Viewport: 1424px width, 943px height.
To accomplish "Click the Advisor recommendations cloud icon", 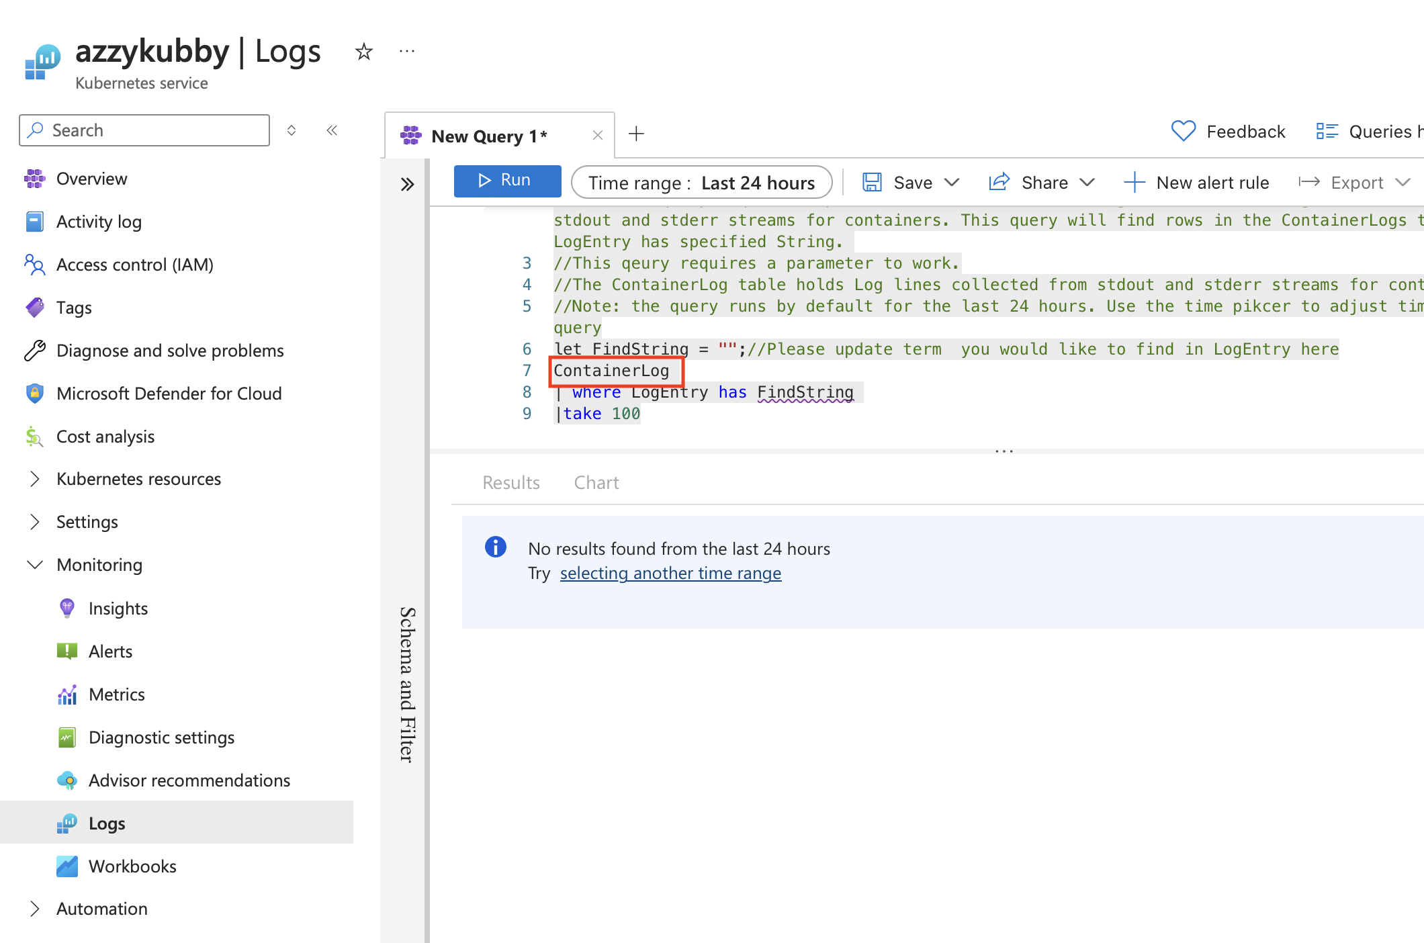I will pyautogui.click(x=67, y=780).
